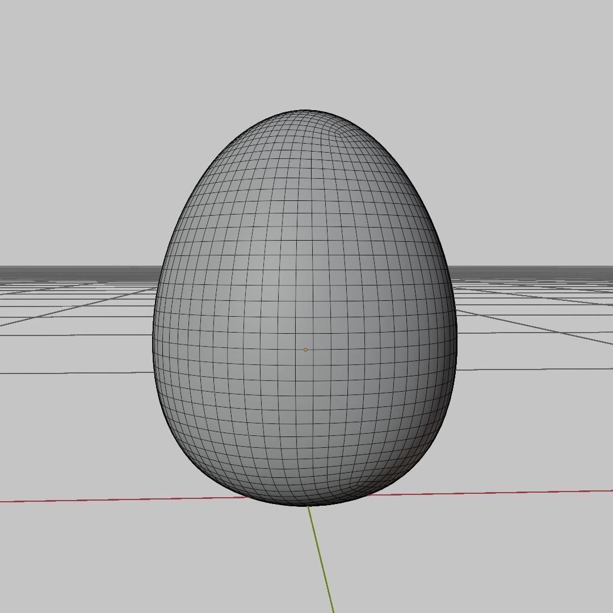
Task: Click the orange origin dot on egg
Action: 305,350
